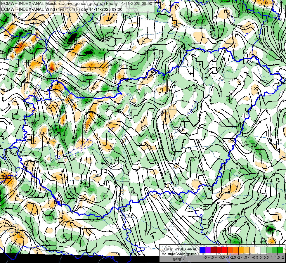Click the -2 tick label on the colorbar

tap(238, 257)
